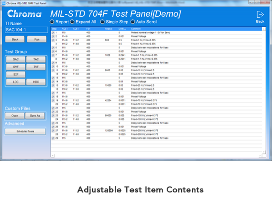This screenshot has width=272, height=222.
Task: Click repeat value 120000 in step 27
Action: click(109, 131)
